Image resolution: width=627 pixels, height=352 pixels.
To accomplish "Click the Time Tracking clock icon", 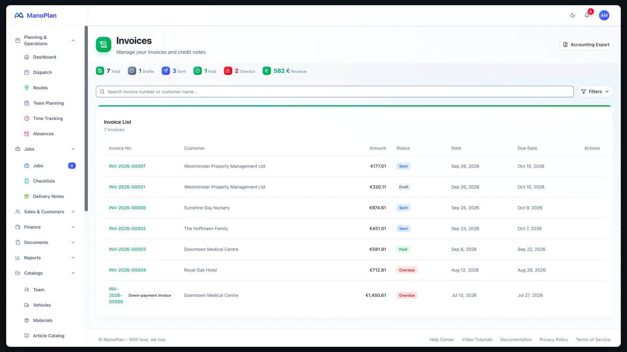I will (x=27, y=118).
